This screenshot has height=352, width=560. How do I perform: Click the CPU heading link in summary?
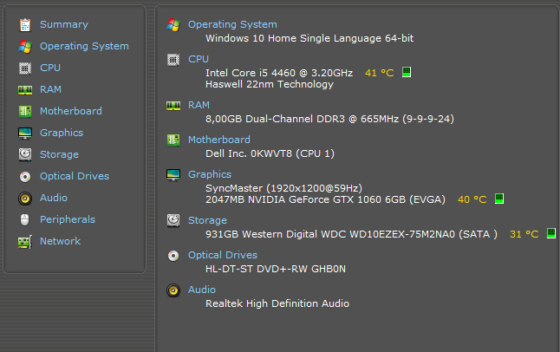click(199, 59)
